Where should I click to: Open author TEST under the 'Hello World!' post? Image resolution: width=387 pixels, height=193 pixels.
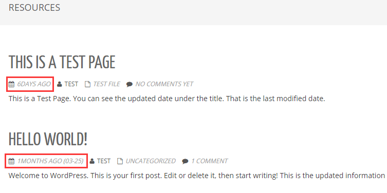pyautogui.click(x=104, y=161)
